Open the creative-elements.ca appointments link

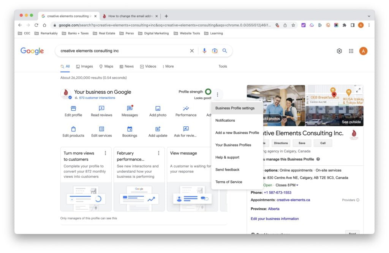pos(293,200)
